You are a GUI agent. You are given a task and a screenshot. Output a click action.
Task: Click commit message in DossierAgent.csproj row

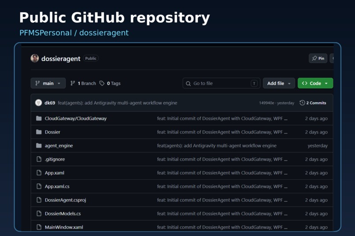[x=222, y=200]
